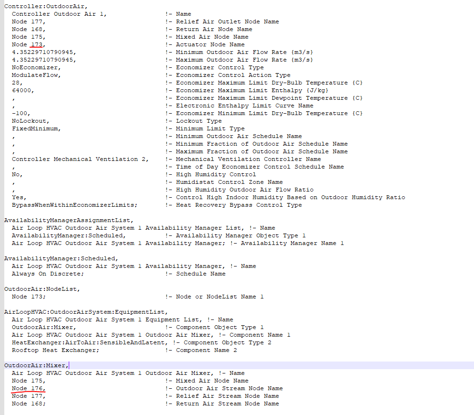Click the comment "Economizer Maximum Limit Dewpoint Temperature {C}"
The width and height of the screenshot is (474, 415).
click(x=269, y=98)
